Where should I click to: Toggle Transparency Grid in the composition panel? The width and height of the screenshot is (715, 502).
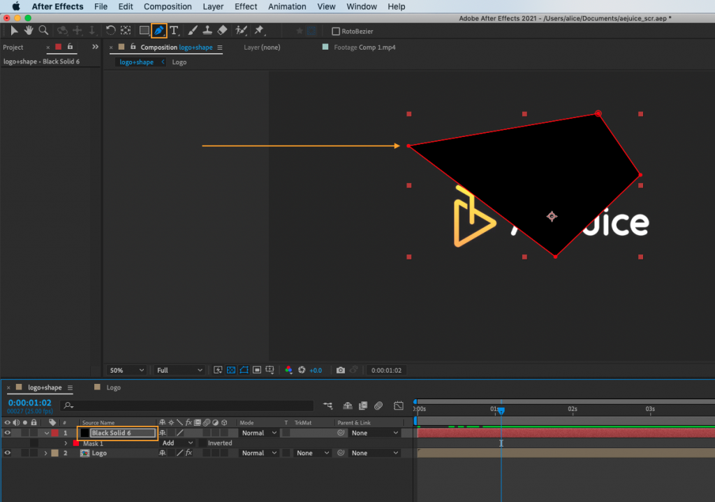coord(230,370)
